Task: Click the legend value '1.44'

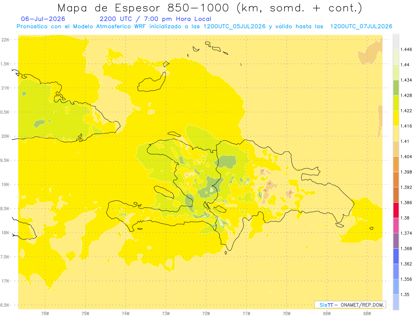Action: point(405,64)
